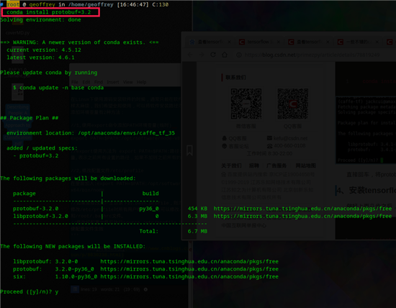Open the File menu in the text editor
Image resolution: width=396 pixels, height=308 pixels.
[x=75, y=82]
